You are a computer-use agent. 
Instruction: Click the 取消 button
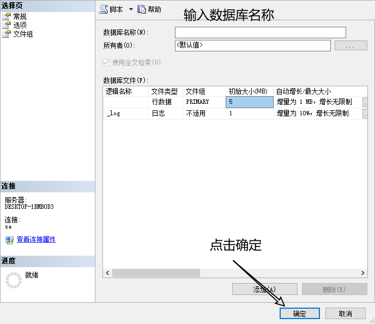point(346,314)
